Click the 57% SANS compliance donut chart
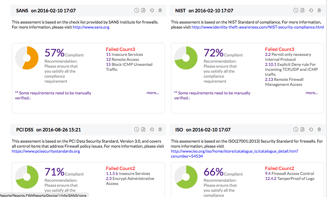The height and width of the screenshot is (197, 327). [x=27, y=58]
